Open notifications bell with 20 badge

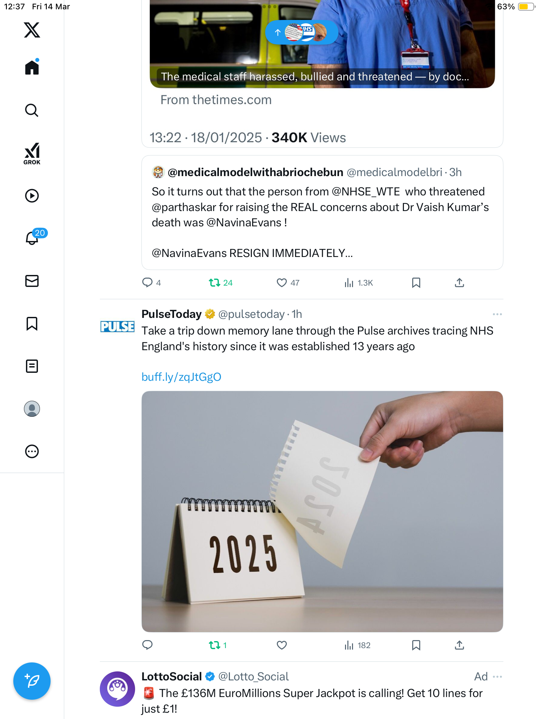pyautogui.click(x=32, y=238)
